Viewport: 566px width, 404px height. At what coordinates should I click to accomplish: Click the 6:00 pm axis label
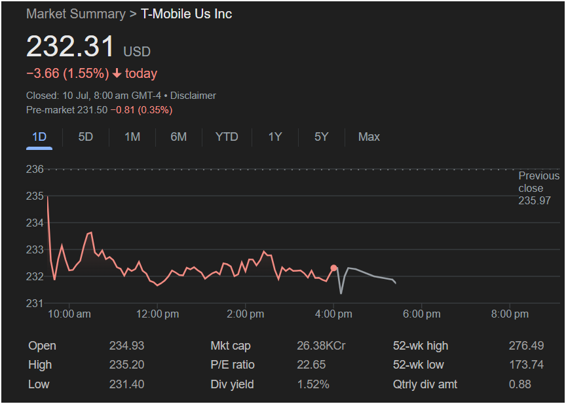421,314
